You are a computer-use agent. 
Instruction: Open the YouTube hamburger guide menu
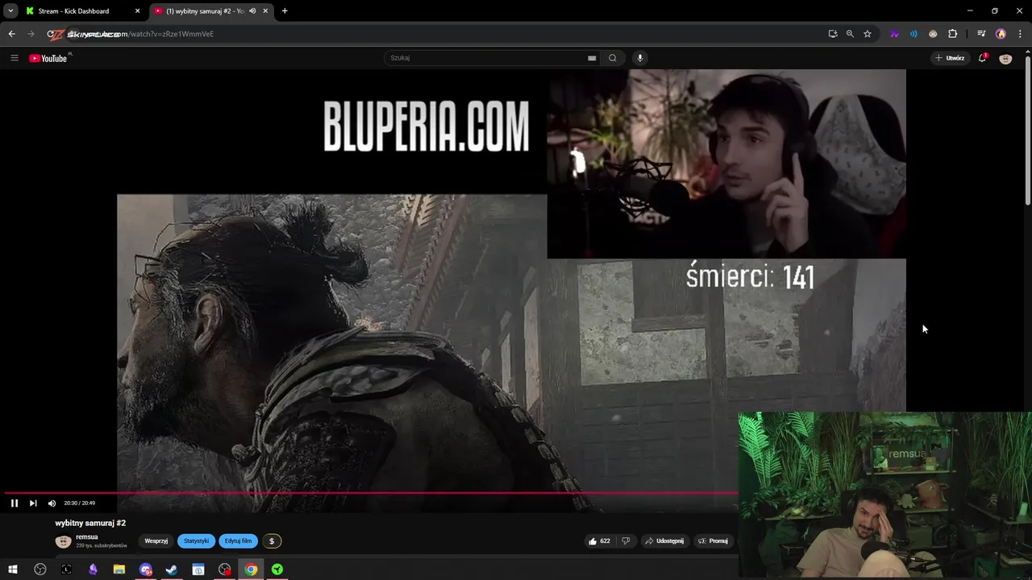(x=14, y=58)
